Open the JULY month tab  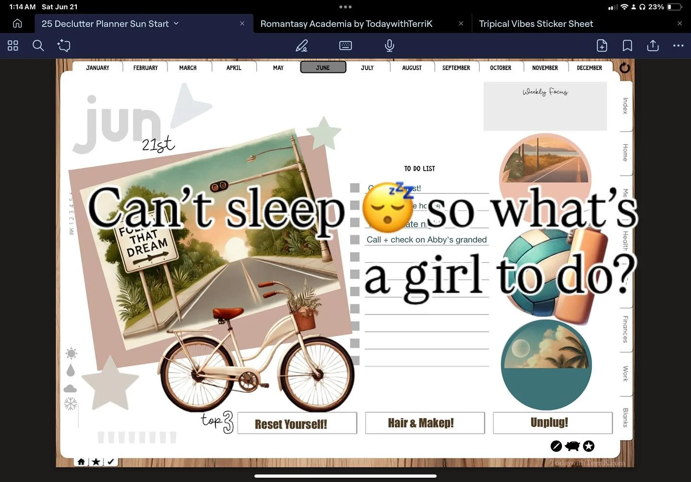367,68
